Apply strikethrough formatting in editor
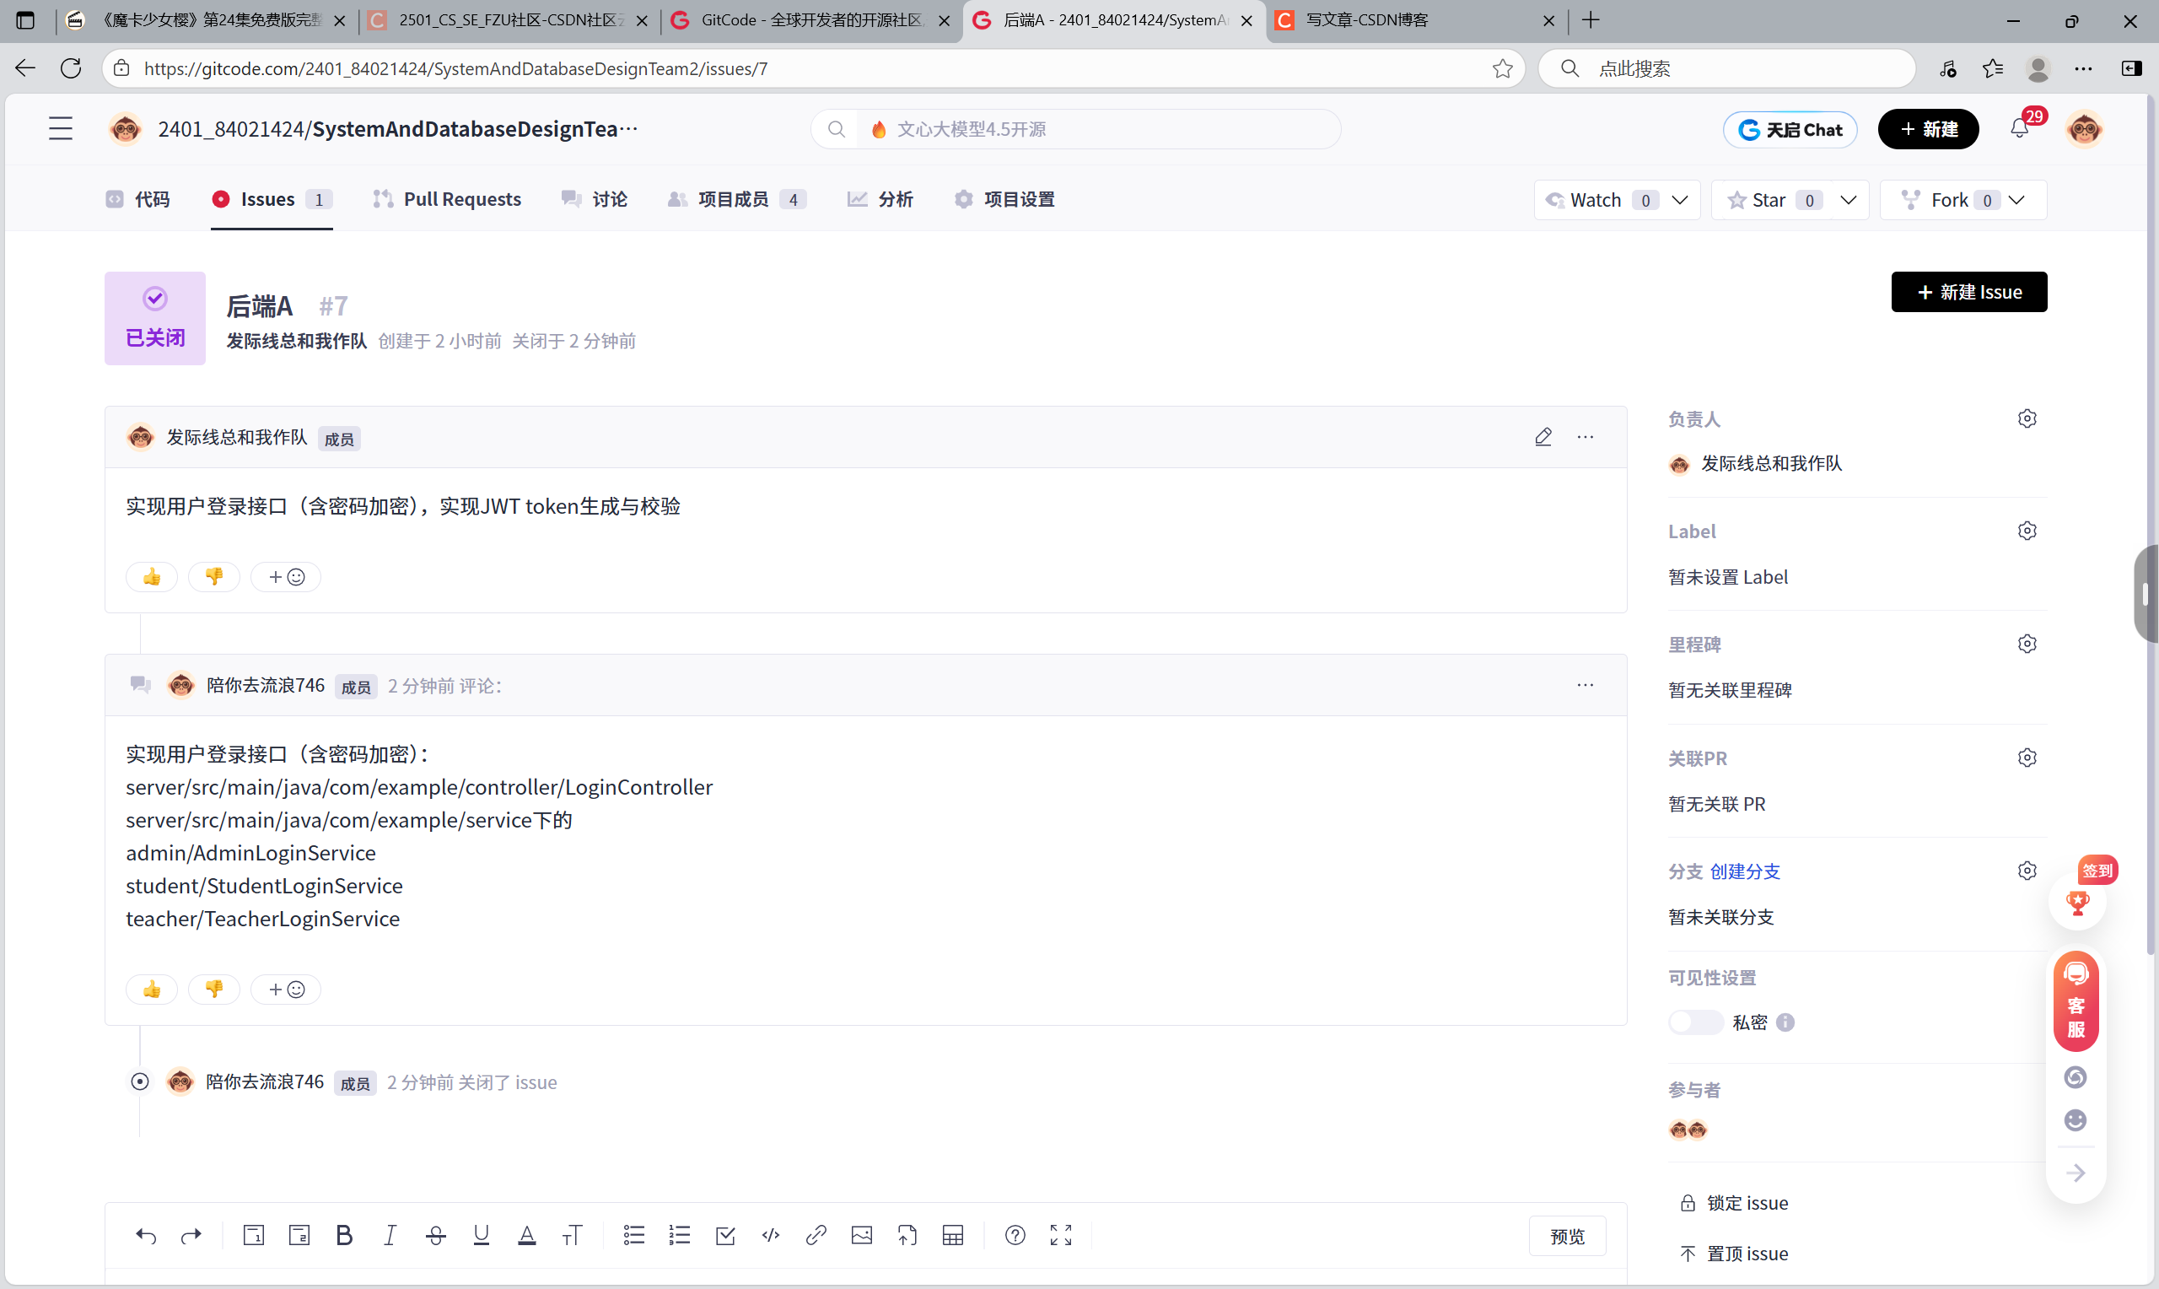This screenshot has height=1289, width=2159. pos(436,1235)
